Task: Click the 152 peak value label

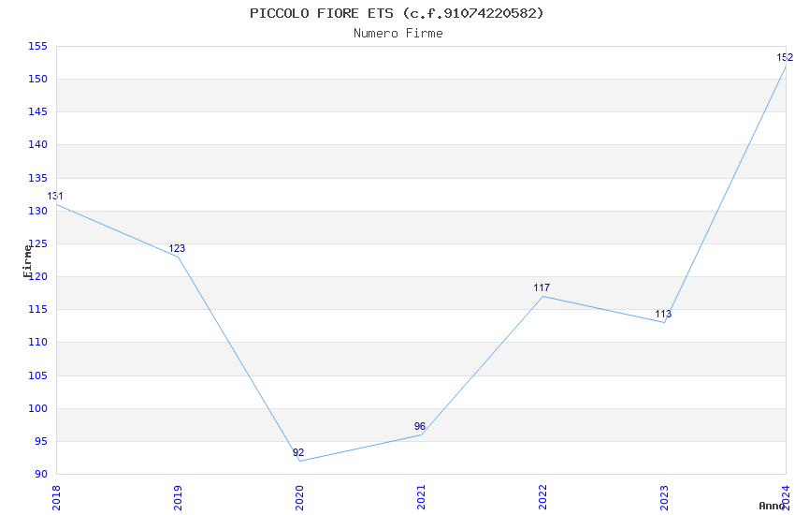Action: 784,58
